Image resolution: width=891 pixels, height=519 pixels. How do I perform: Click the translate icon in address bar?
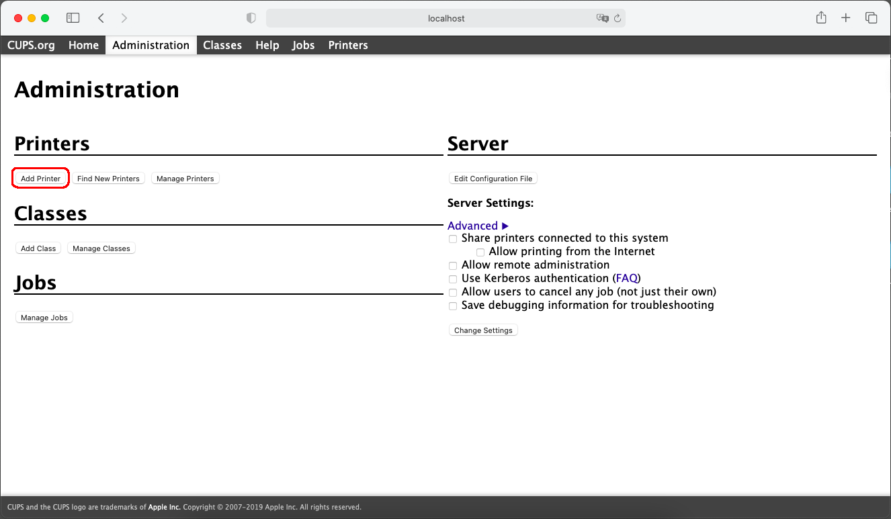coord(602,18)
